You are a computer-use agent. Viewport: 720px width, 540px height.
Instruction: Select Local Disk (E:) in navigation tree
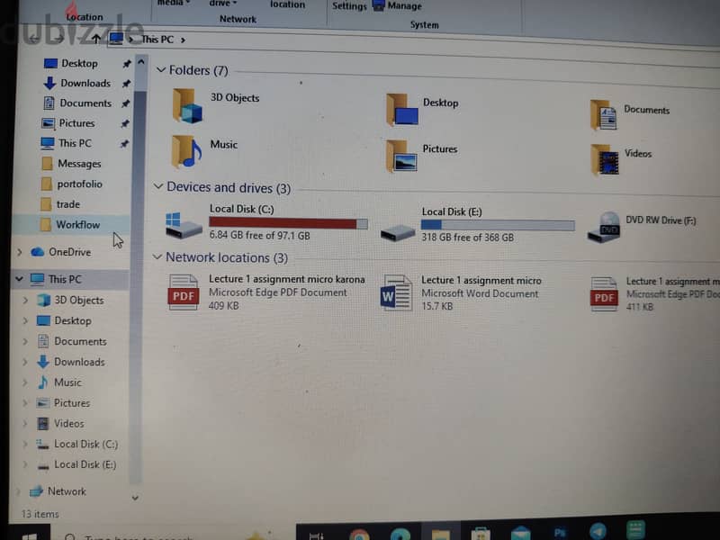(x=85, y=464)
